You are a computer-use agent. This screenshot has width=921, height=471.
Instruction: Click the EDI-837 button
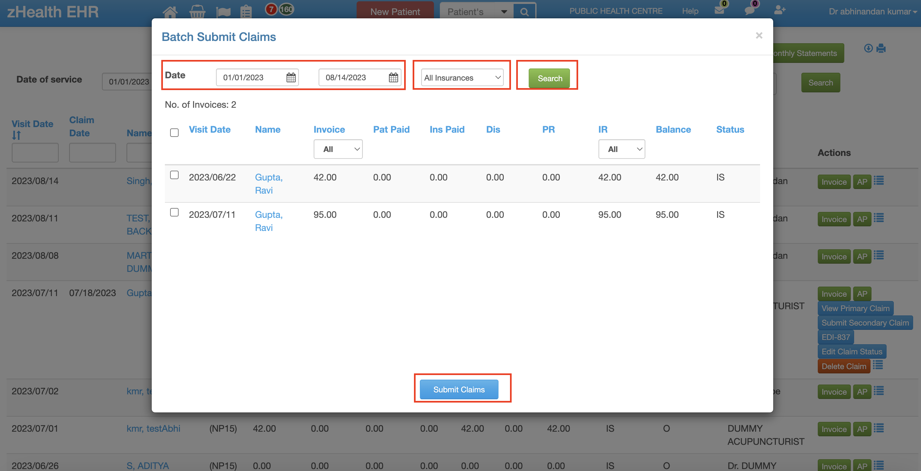point(835,337)
